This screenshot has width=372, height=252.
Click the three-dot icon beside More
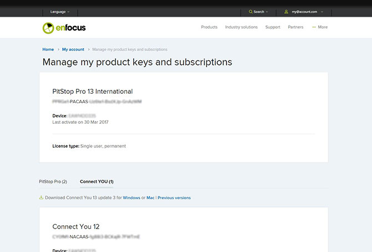pos(314,27)
